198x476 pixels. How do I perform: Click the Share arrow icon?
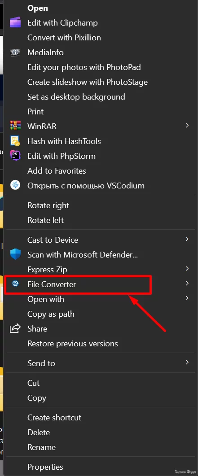coord(15,328)
